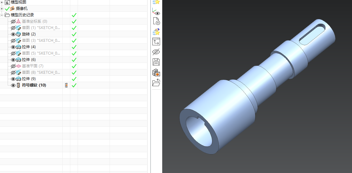Hide 符号螺纹 (10) using its eye icon
Viewport: 352px width, 173px height.
point(13,86)
